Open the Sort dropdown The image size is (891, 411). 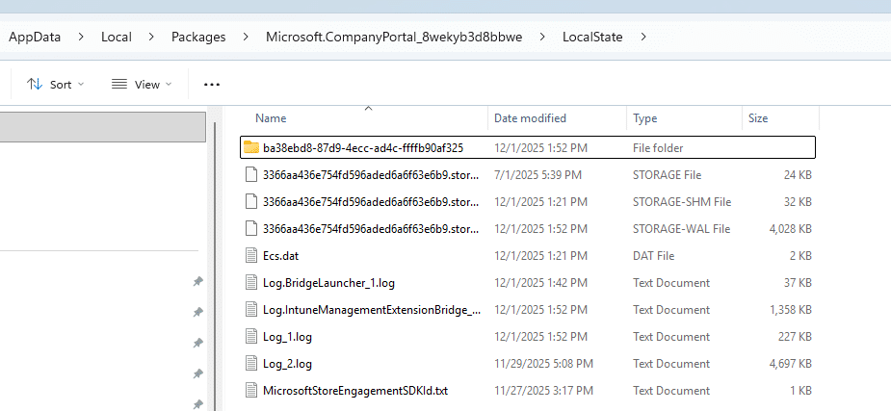(x=55, y=85)
